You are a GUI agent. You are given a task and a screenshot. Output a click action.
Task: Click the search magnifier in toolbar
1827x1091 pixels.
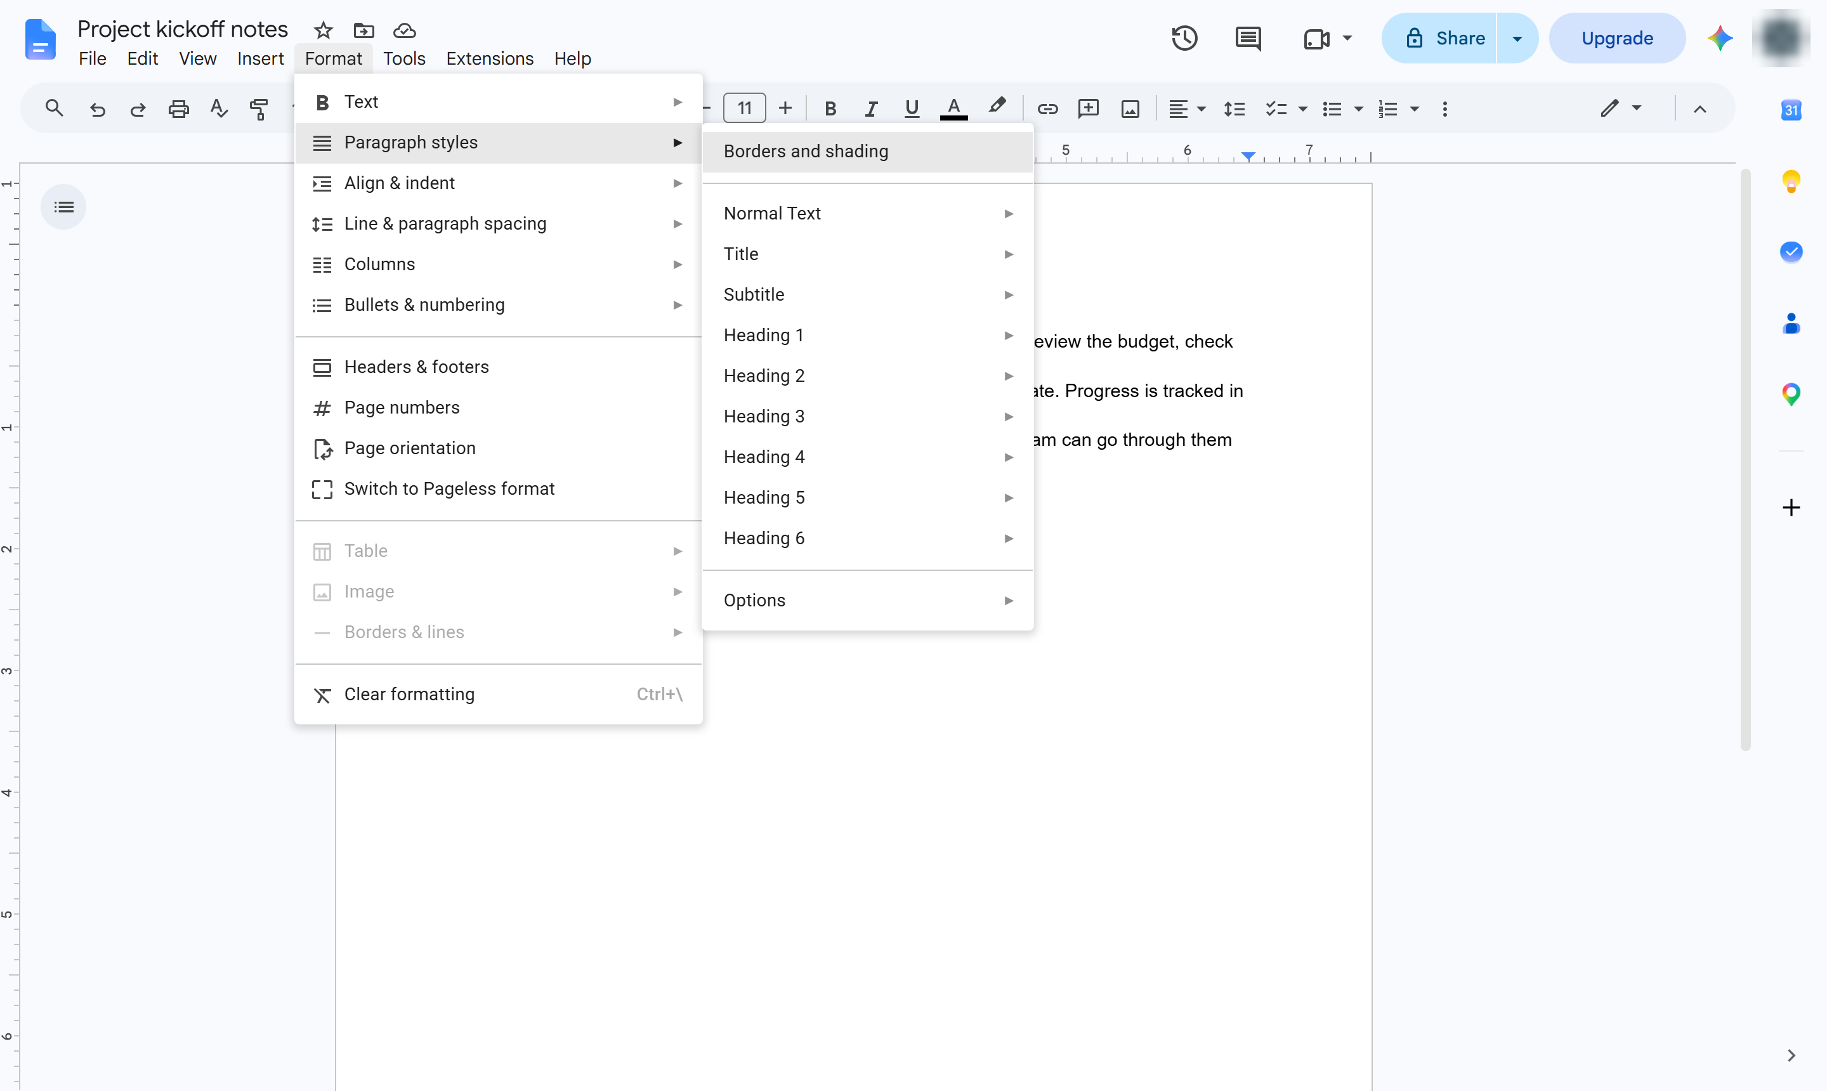click(54, 109)
